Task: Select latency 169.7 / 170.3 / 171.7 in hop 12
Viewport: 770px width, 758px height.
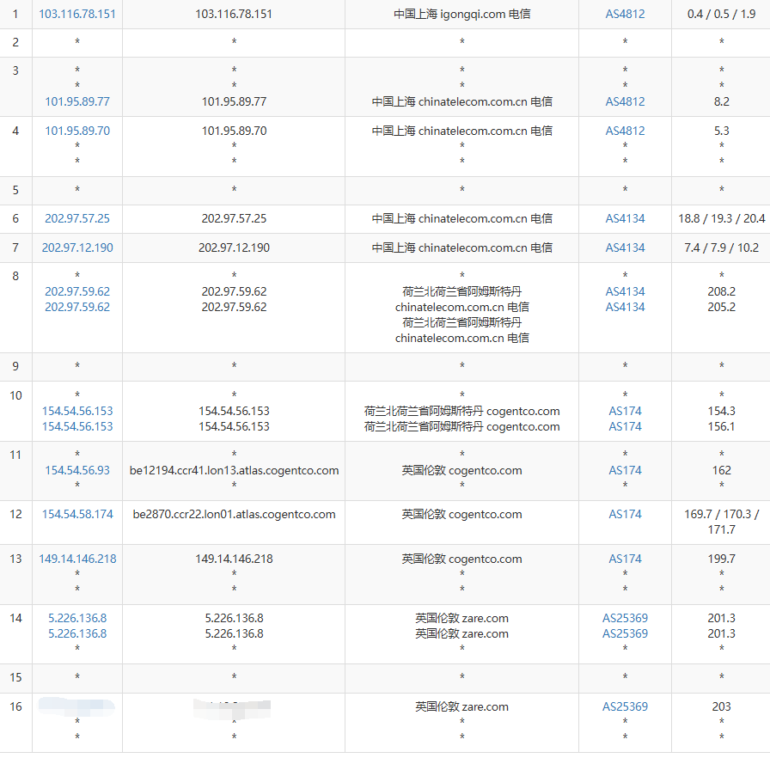Action: 721,522
